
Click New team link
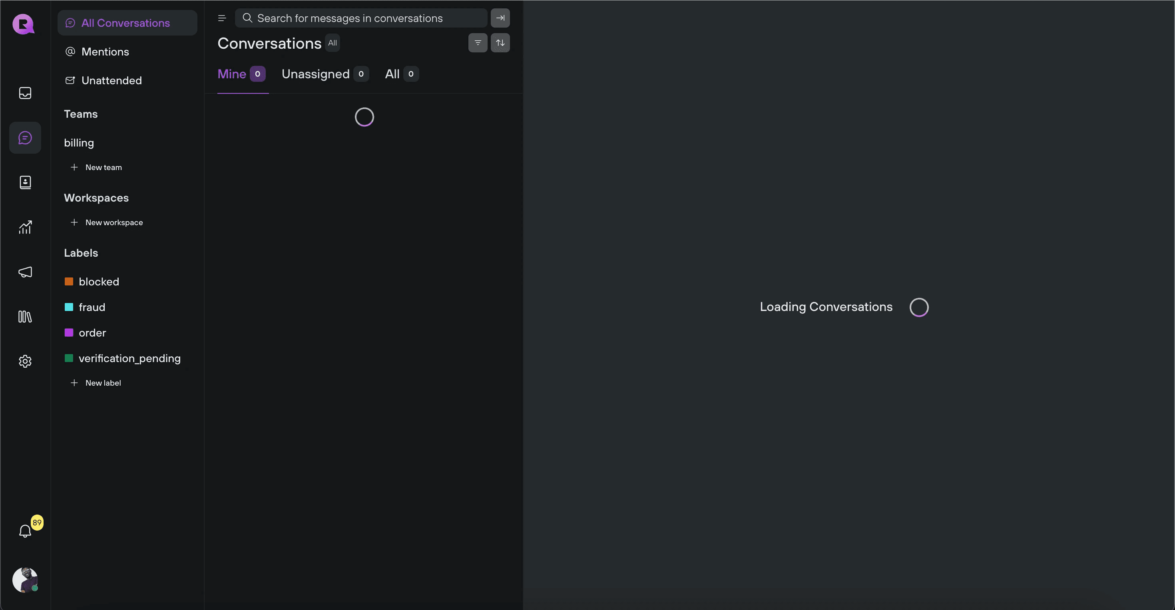point(103,167)
